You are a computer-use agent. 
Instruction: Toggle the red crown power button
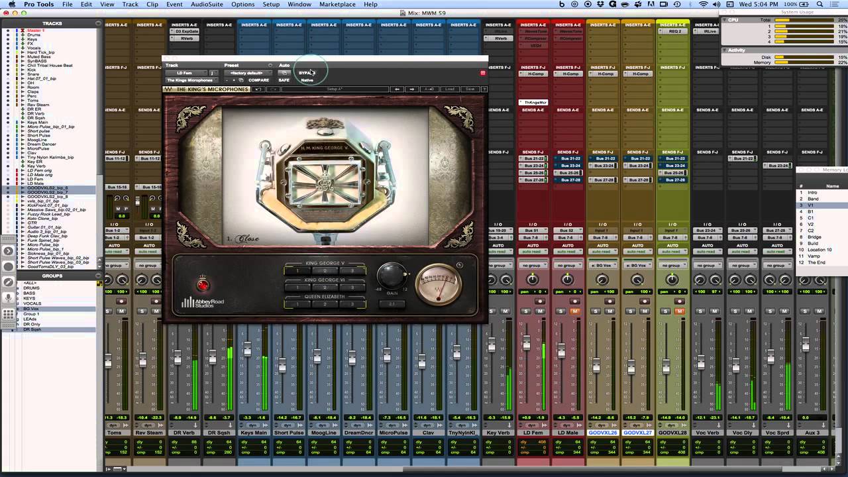(203, 285)
